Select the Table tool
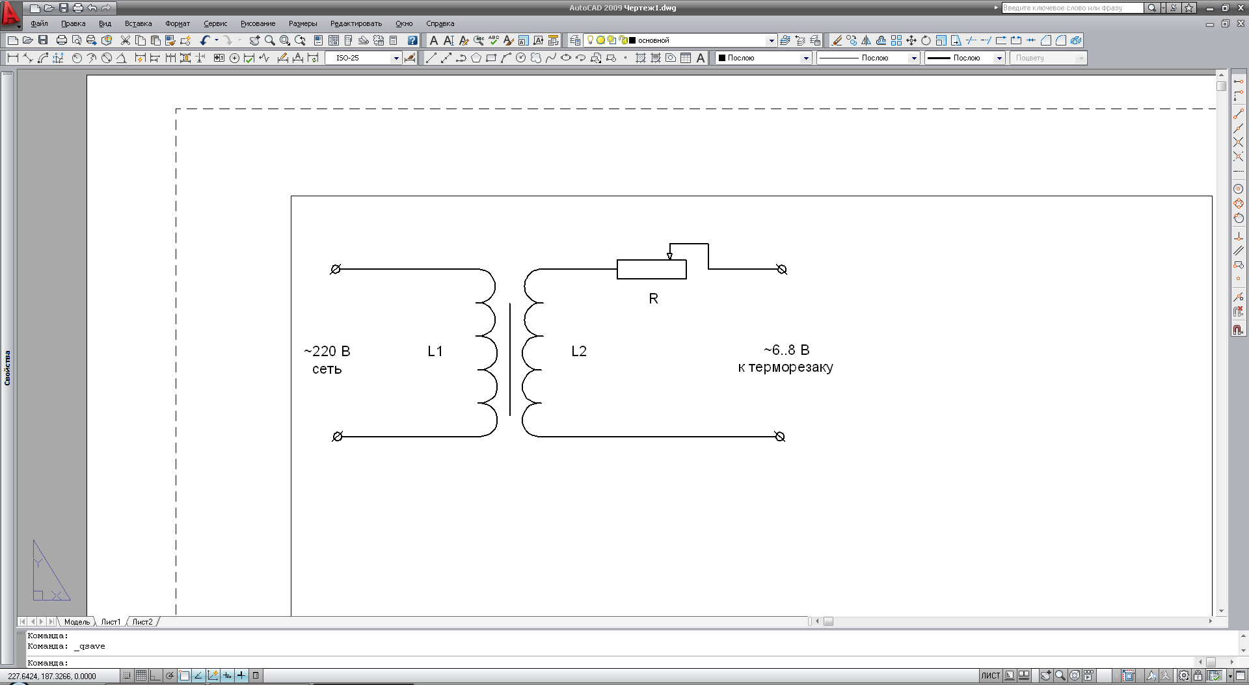Viewport: 1249px width, 685px height. pos(686,58)
